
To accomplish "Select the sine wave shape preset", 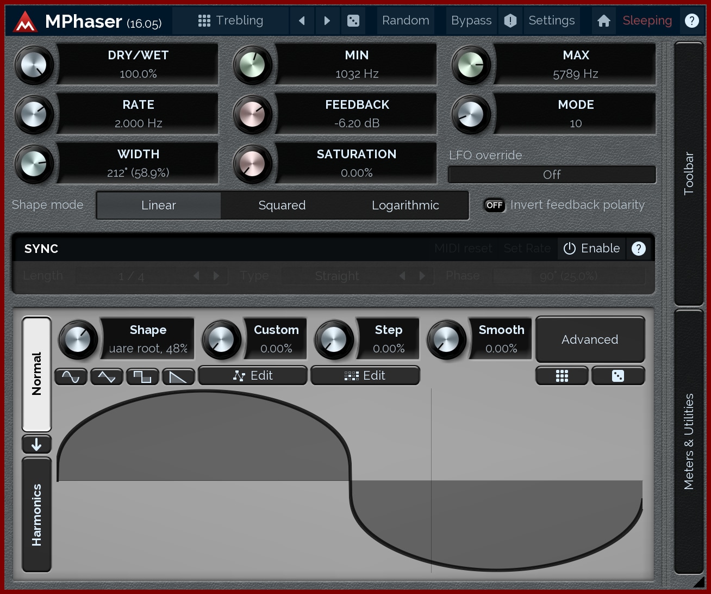I will [x=71, y=376].
